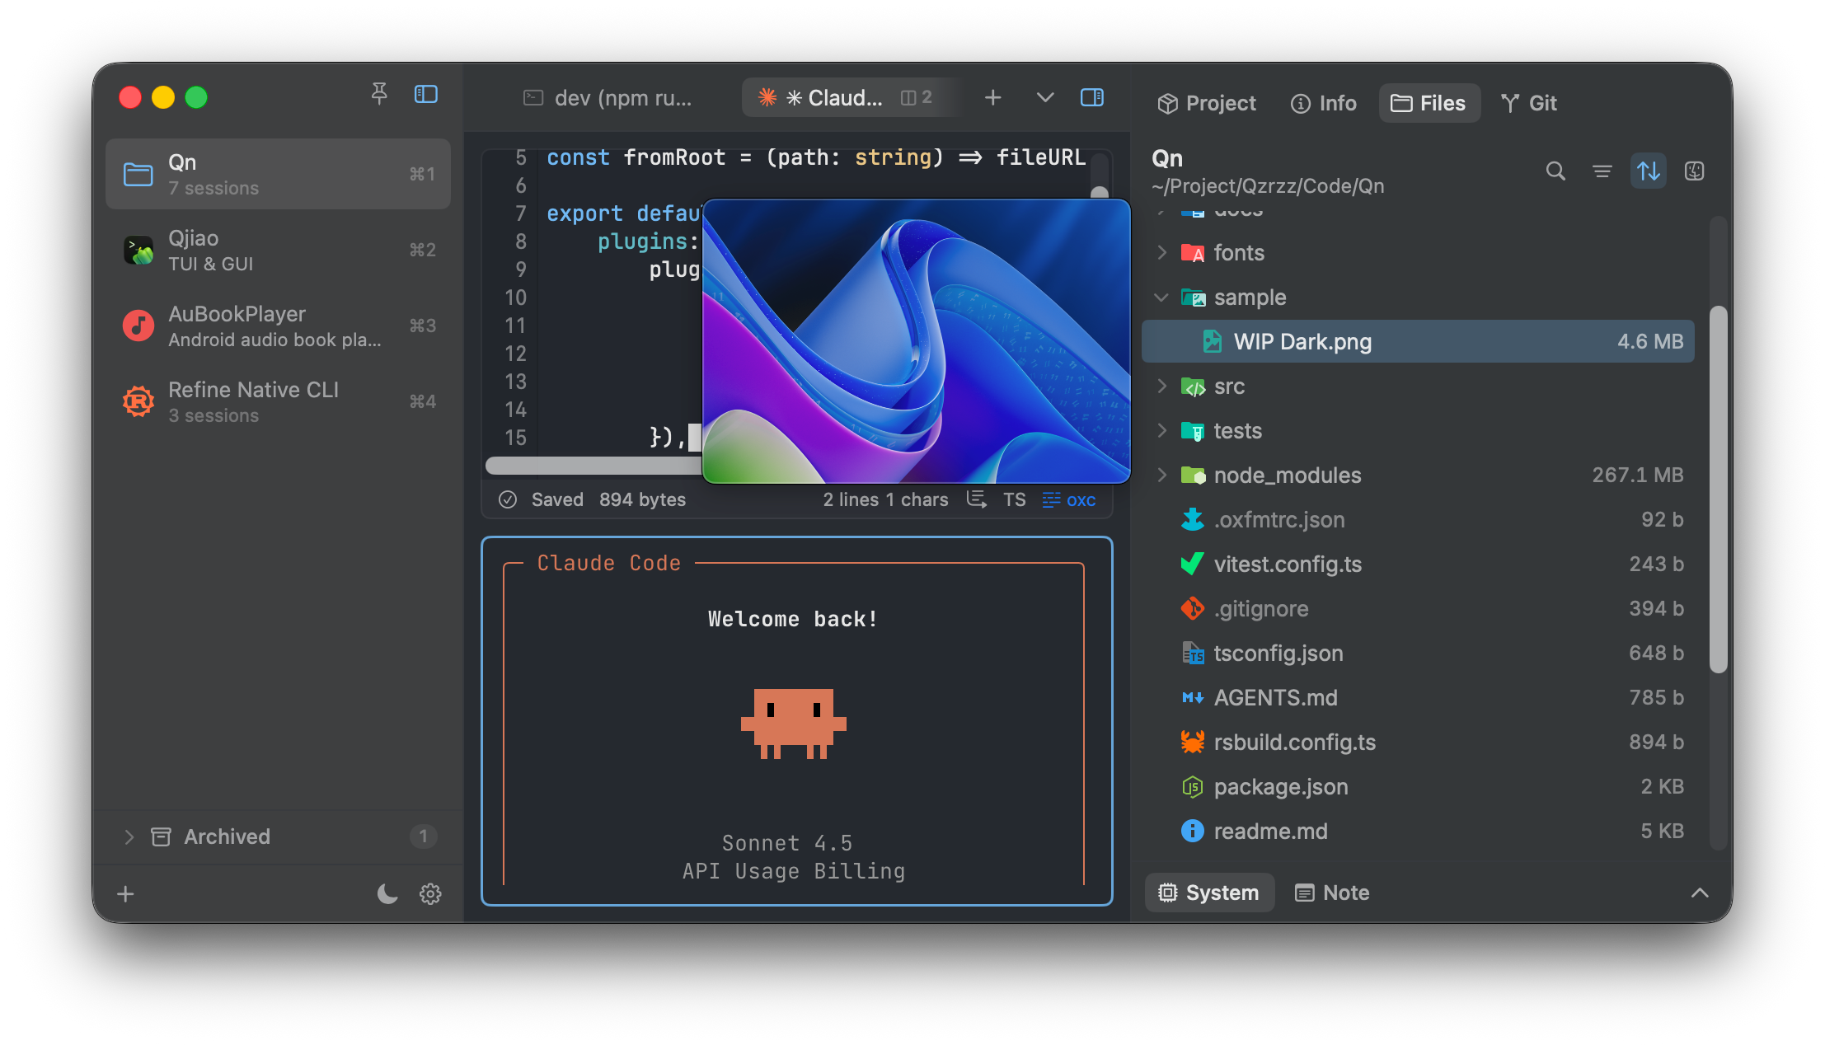
Task: Toggle the file sort order button
Action: pyautogui.click(x=1649, y=171)
